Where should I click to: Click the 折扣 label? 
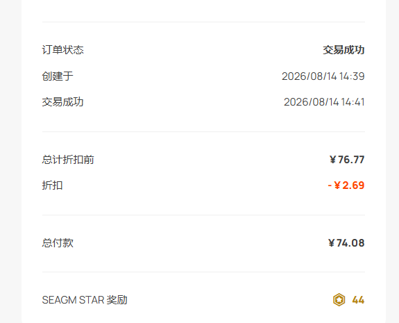(x=53, y=185)
